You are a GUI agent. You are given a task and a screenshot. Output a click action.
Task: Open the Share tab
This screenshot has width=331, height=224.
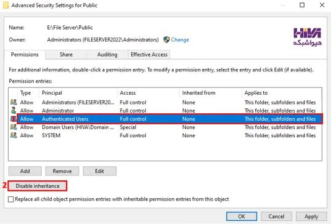tap(66, 55)
